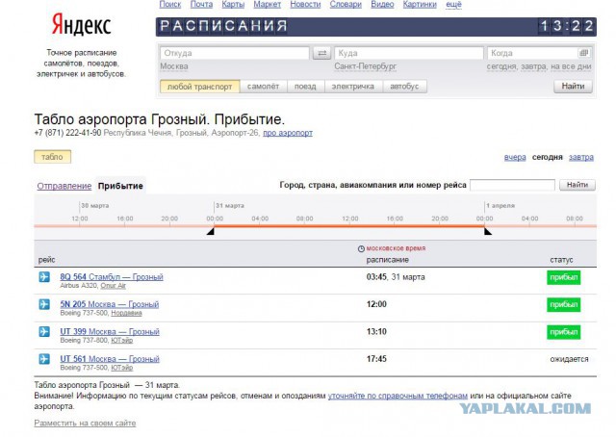Choose the 'на все дни' date suggestion
Viewport: 616px width, 437px height.
point(571,66)
